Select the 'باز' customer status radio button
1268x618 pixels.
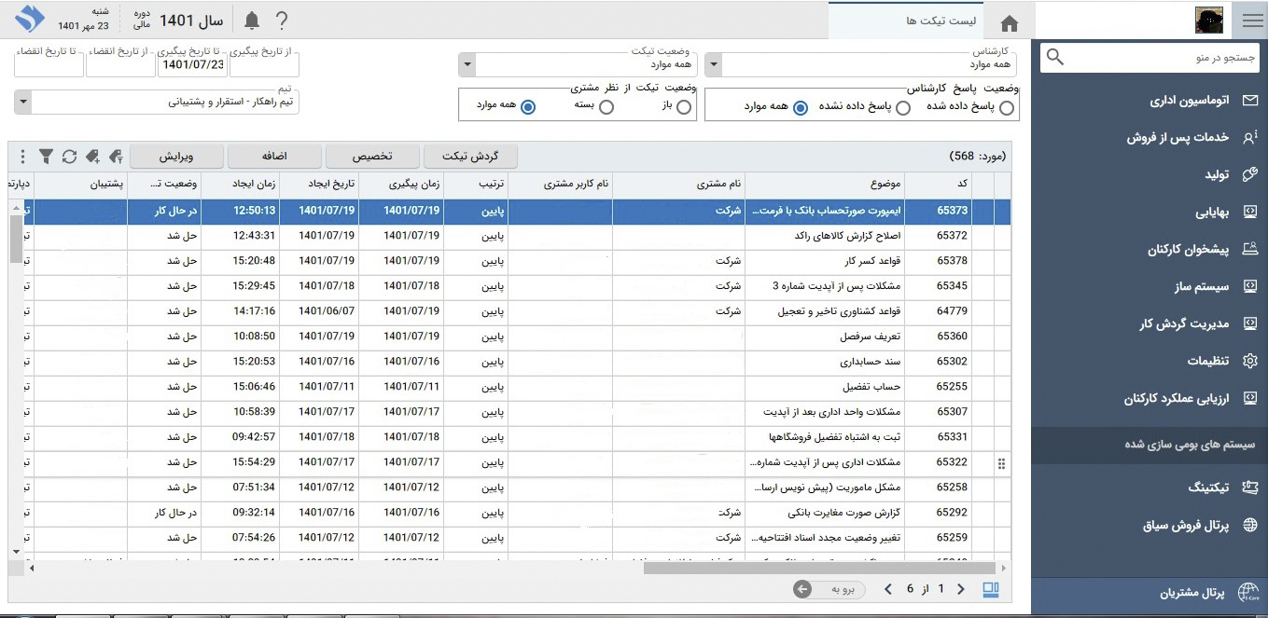684,107
